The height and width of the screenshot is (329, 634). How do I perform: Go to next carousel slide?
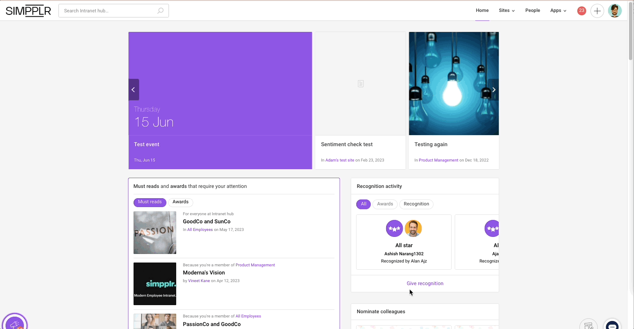(494, 89)
